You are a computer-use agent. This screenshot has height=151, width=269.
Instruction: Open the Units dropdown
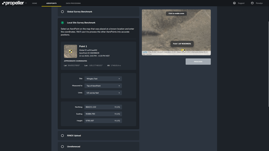pos(103,93)
